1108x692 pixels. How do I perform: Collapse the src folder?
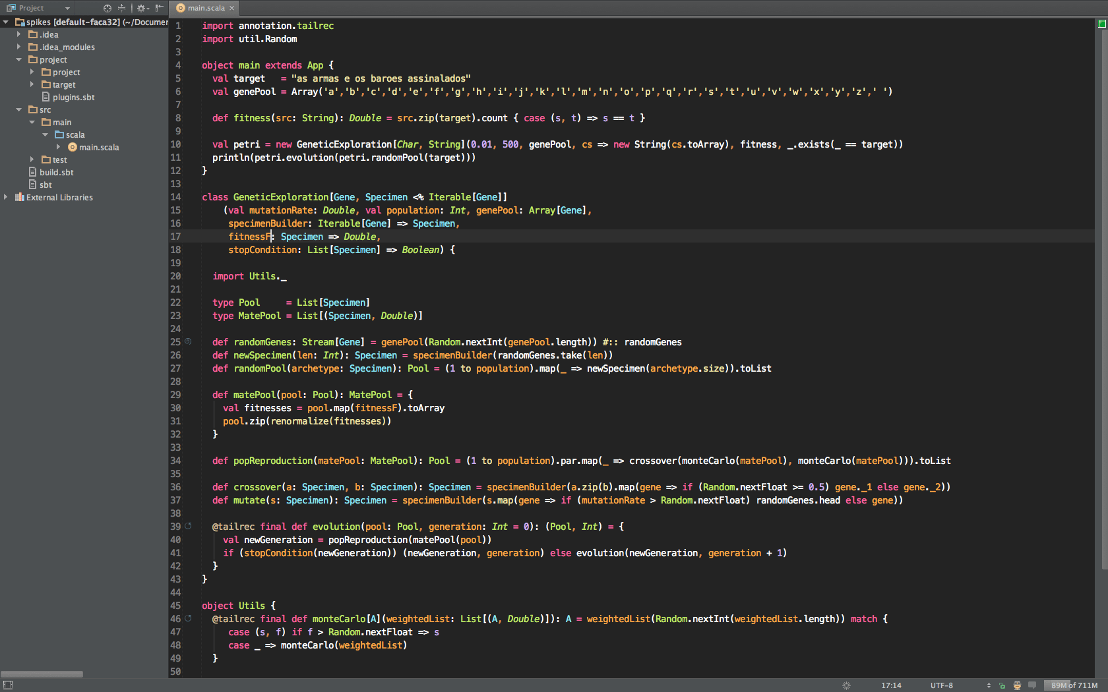[x=18, y=109]
